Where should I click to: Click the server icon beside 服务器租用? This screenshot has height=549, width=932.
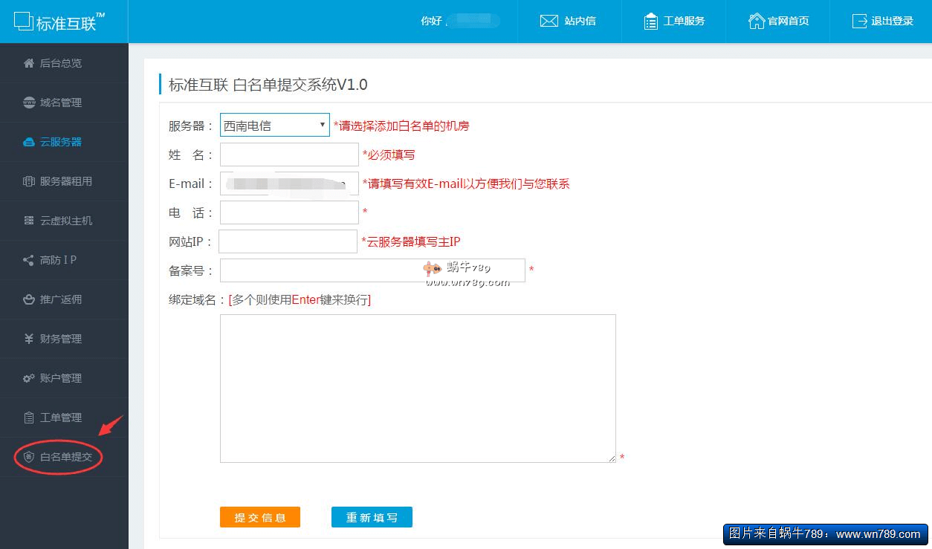coord(29,181)
